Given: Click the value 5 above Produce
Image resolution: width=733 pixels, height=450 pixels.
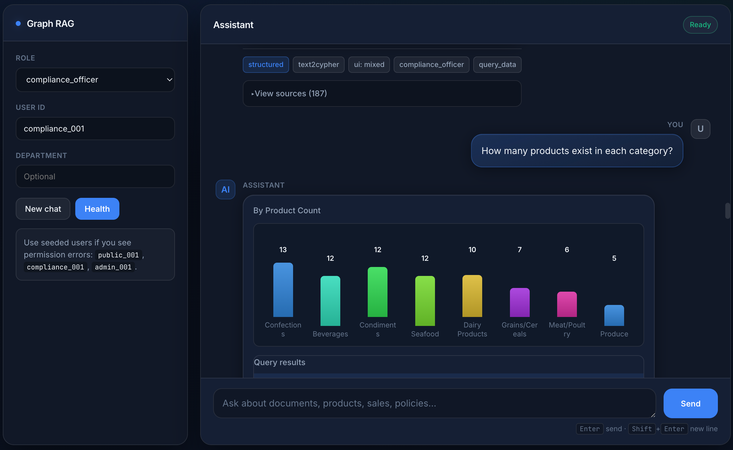Looking at the screenshot, I should pos(614,258).
